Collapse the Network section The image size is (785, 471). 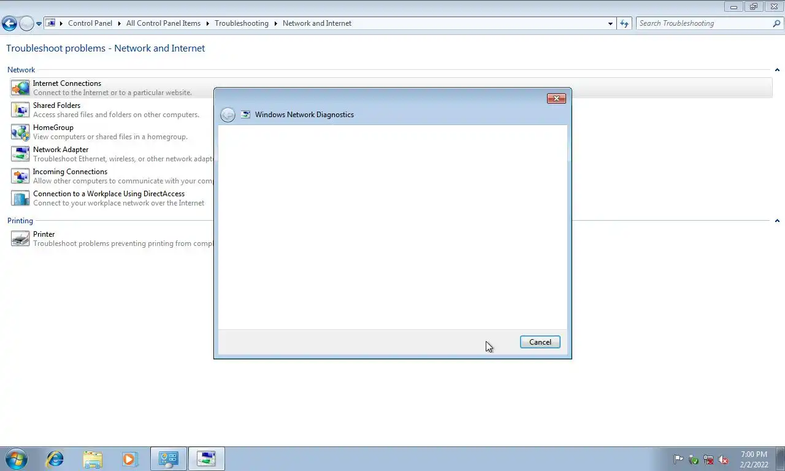(x=777, y=70)
